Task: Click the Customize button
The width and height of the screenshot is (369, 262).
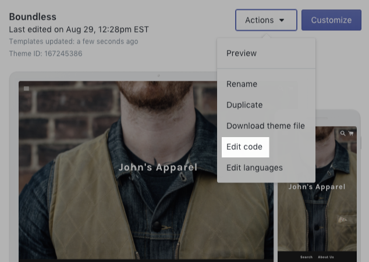Action: pos(331,20)
